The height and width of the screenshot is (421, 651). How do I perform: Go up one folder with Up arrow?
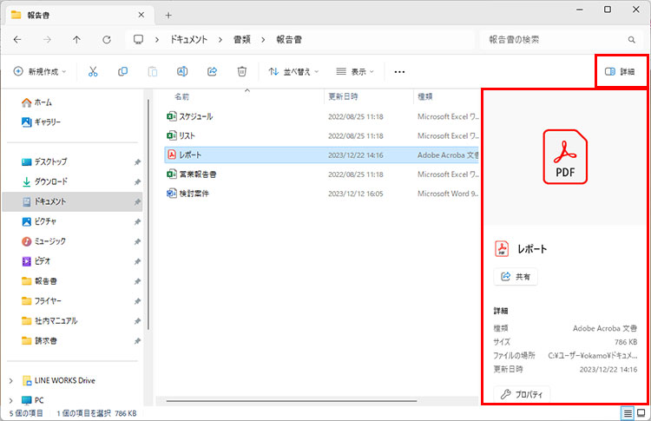pos(77,40)
